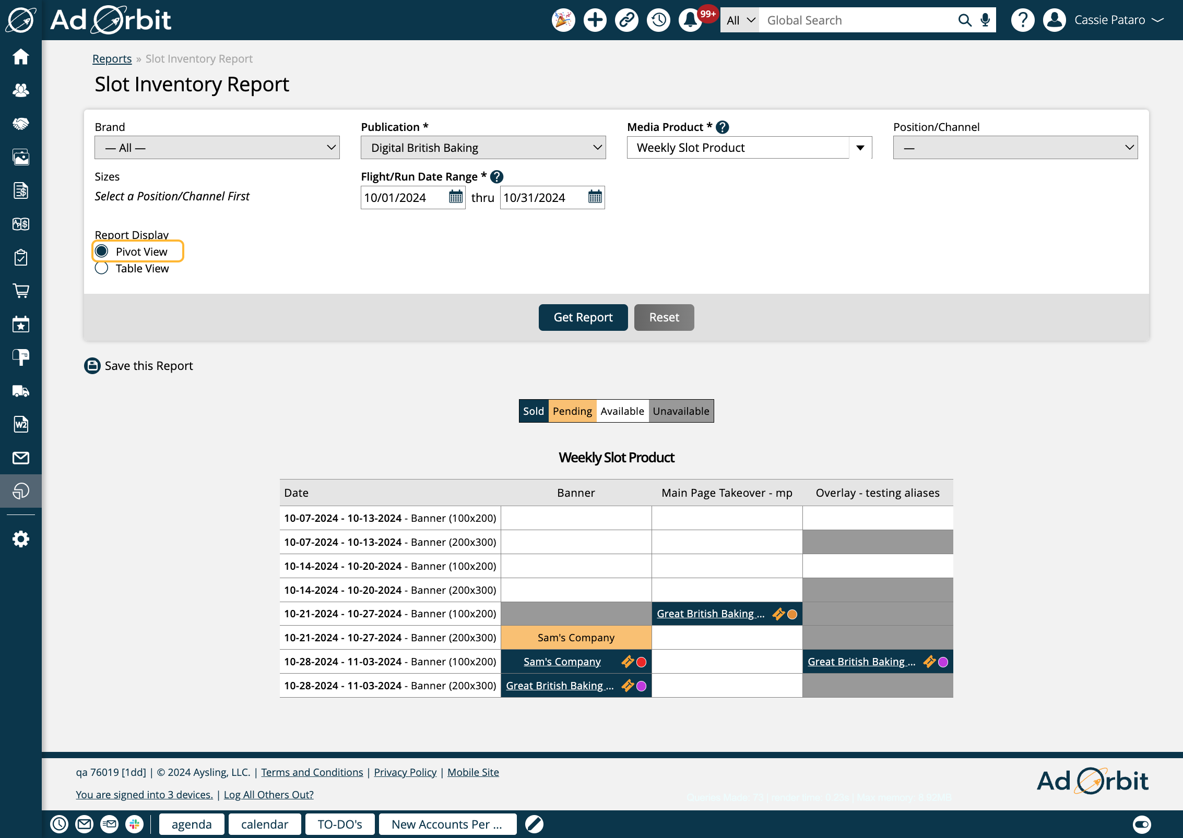Click the Unavailable legend swatch
Viewport: 1183px width, 838px height.
tap(681, 411)
